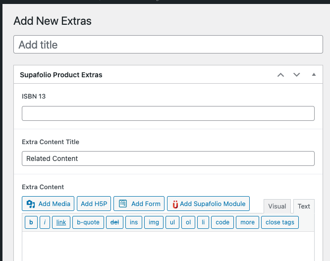Screen dimensions: 330x261
Task: Click the Extra Content Title field
Action: [x=168, y=158]
